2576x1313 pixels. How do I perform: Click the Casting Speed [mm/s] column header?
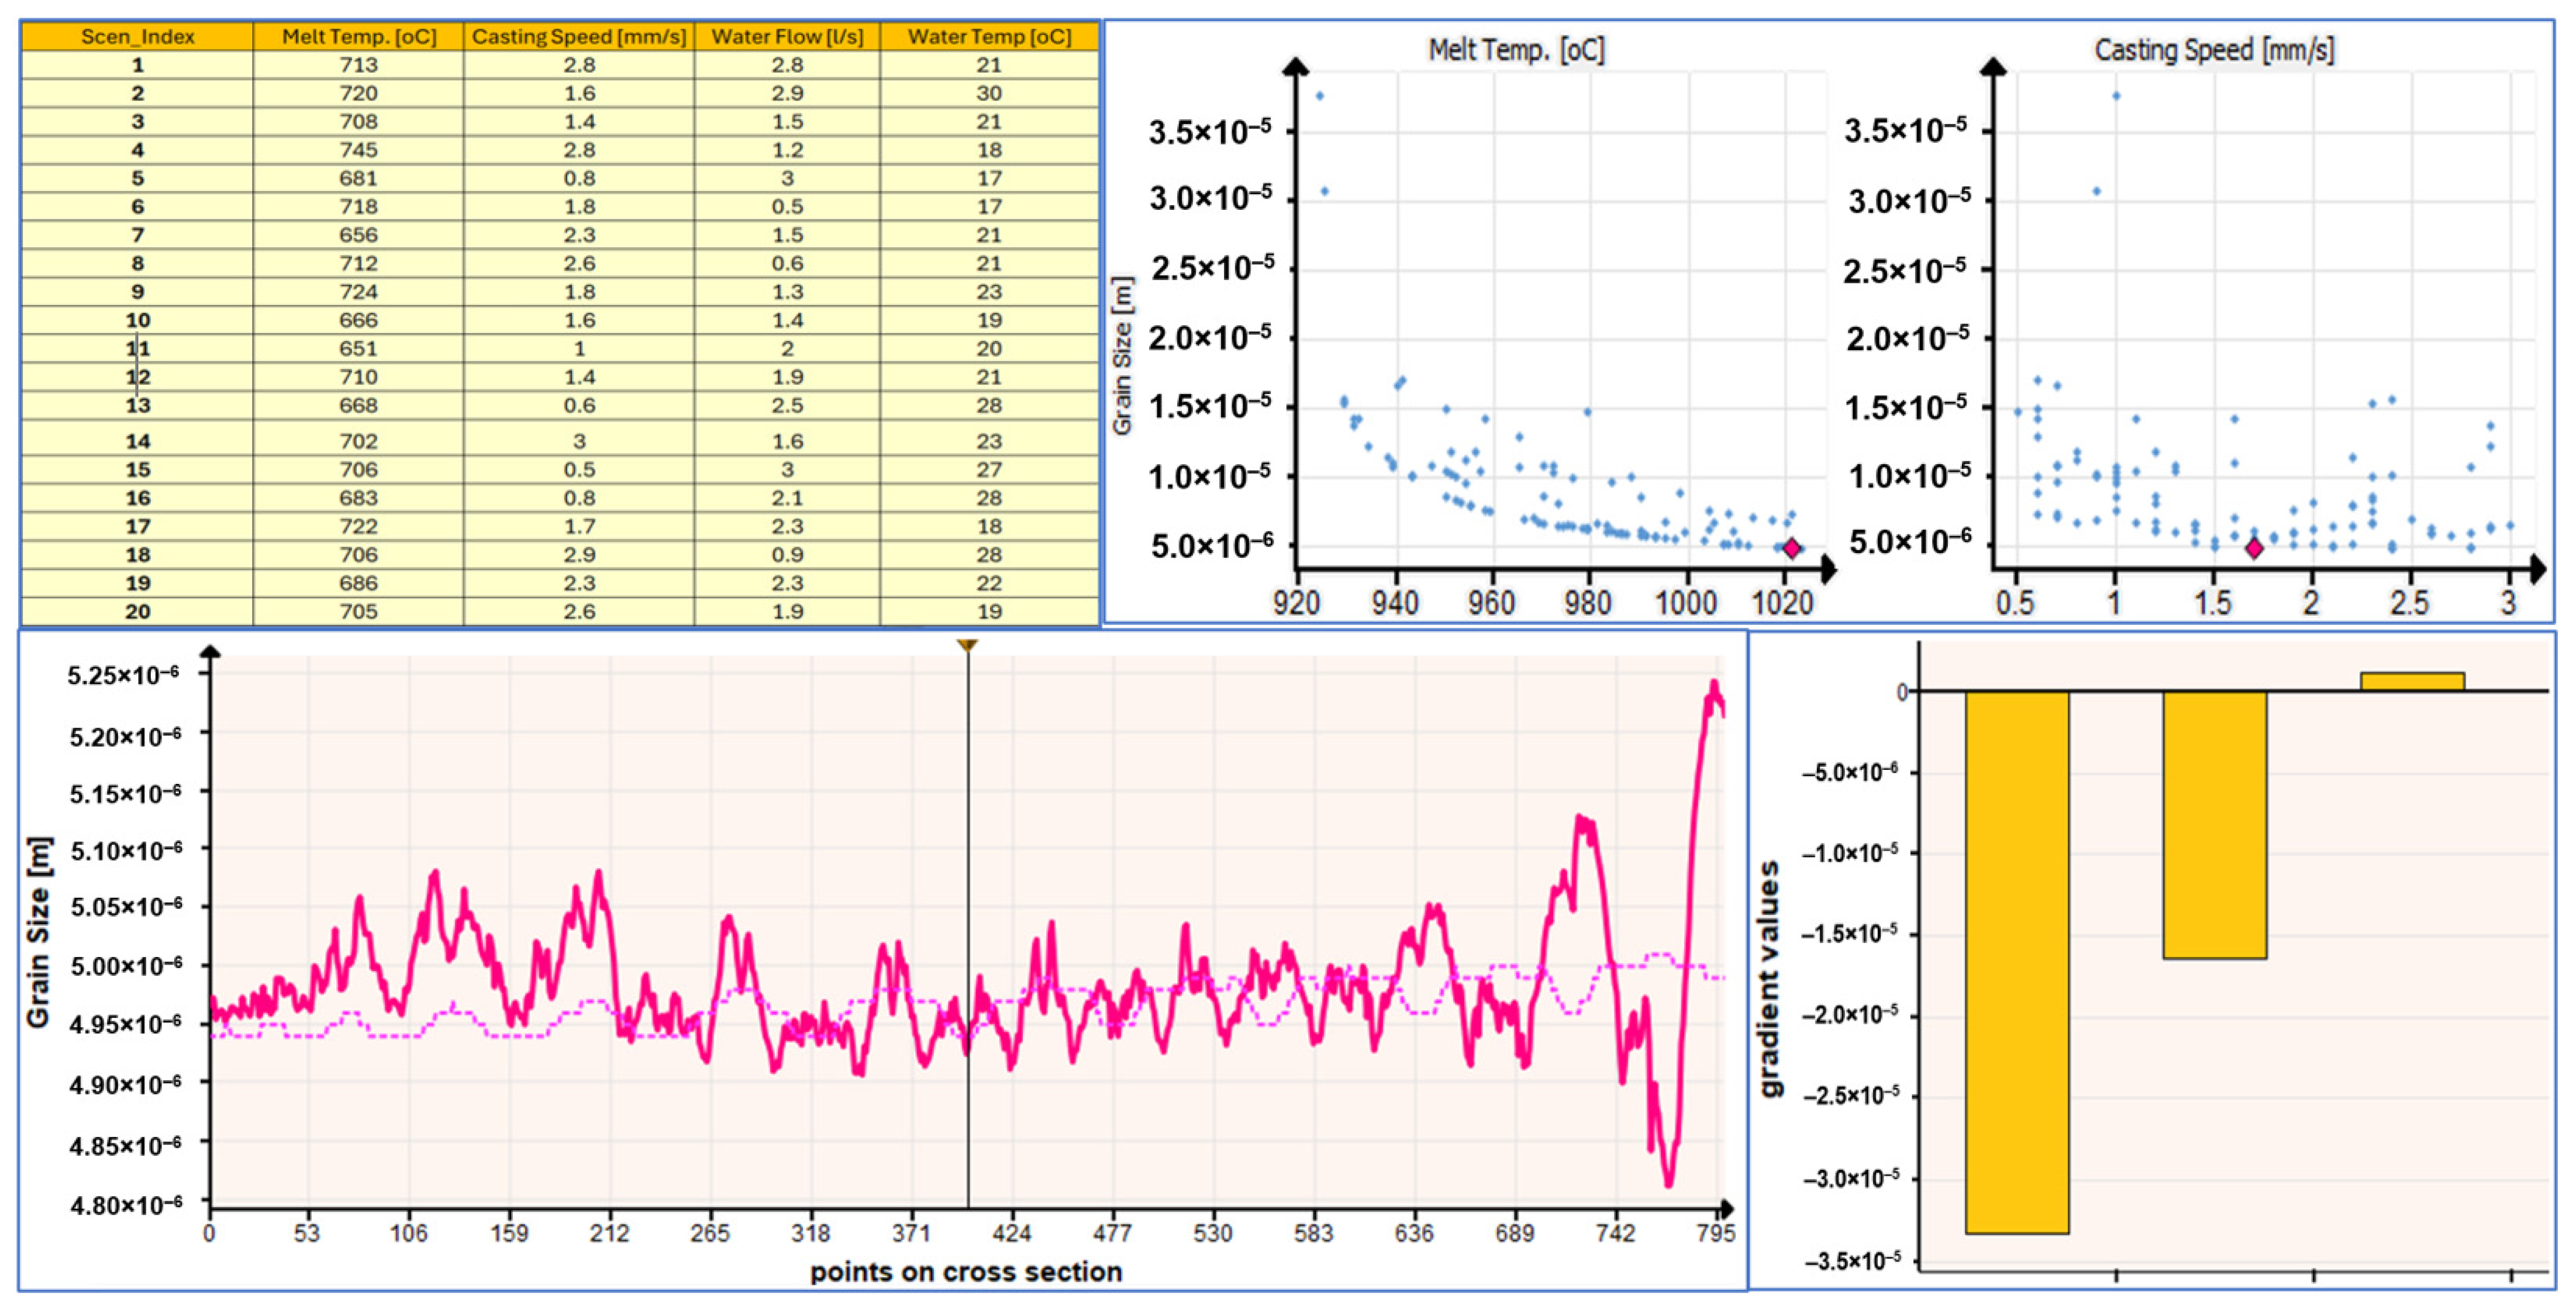579,37
